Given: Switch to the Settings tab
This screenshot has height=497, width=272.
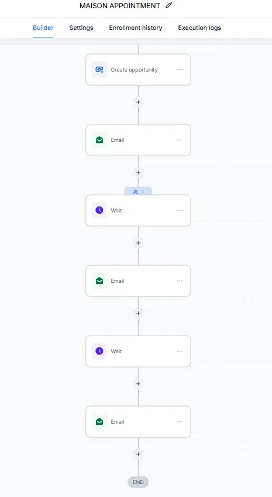Looking at the screenshot, I should [x=81, y=28].
